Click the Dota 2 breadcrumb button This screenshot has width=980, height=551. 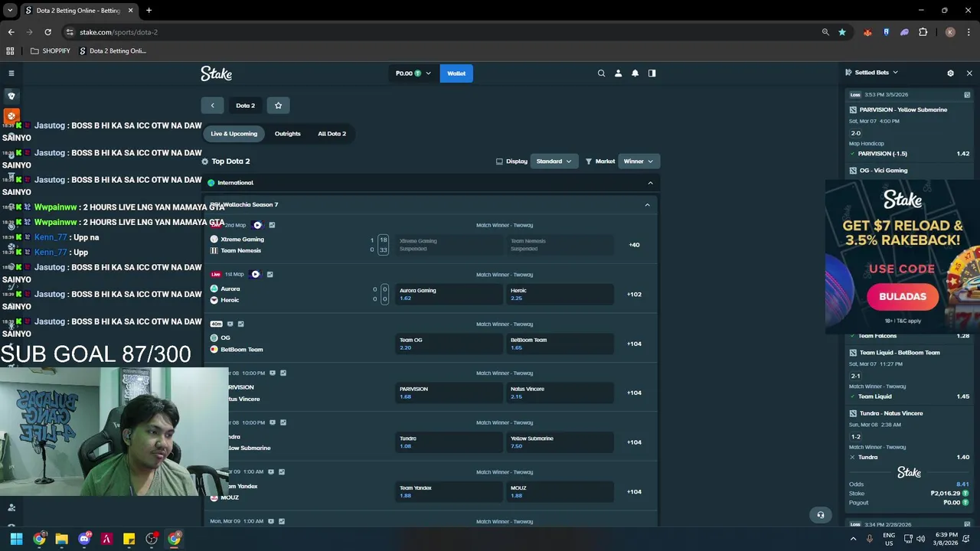[245, 106]
